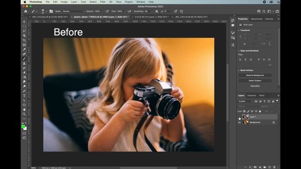Toggle visibility of Layer 1
The image size is (301, 169).
tap(239, 117)
